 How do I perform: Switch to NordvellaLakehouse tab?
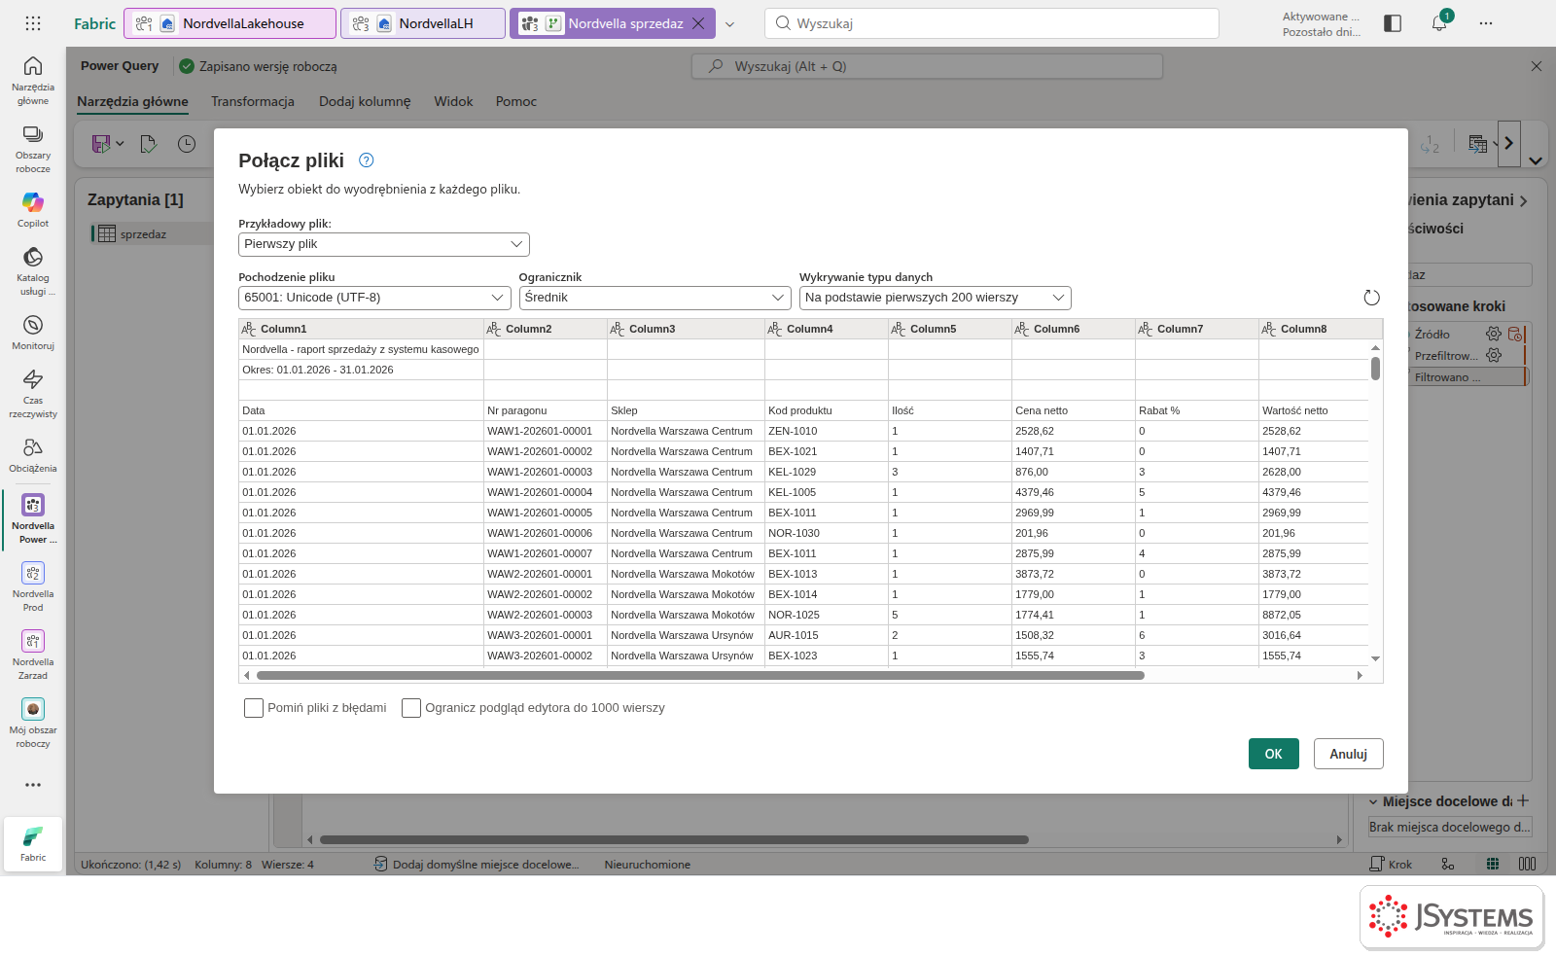[x=231, y=23]
